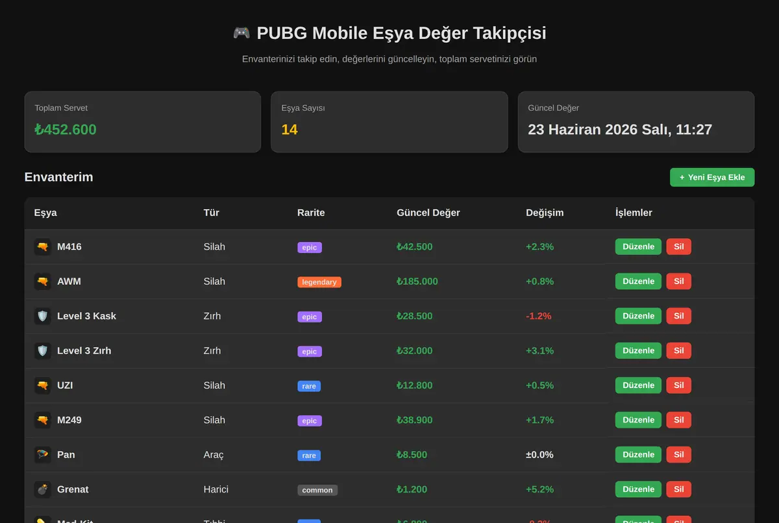The height and width of the screenshot is (523, 779).
Task: Click the Grenat bomb icon
Action: (x=42, y=489)
